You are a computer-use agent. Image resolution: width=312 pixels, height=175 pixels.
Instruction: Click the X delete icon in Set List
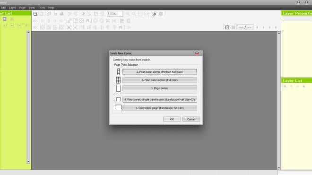click(12, 19)
